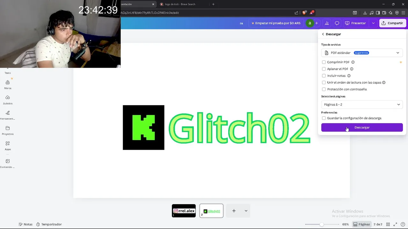Expand the add page options chevron

246,211
